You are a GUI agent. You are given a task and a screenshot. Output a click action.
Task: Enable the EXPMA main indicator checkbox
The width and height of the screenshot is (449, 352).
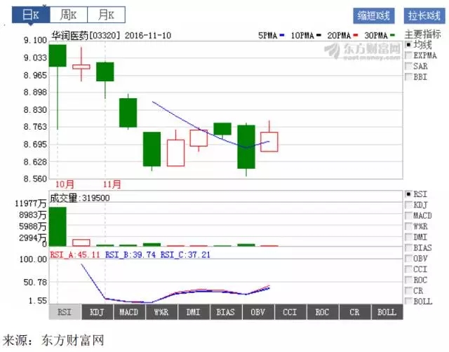tap(408, 55)
